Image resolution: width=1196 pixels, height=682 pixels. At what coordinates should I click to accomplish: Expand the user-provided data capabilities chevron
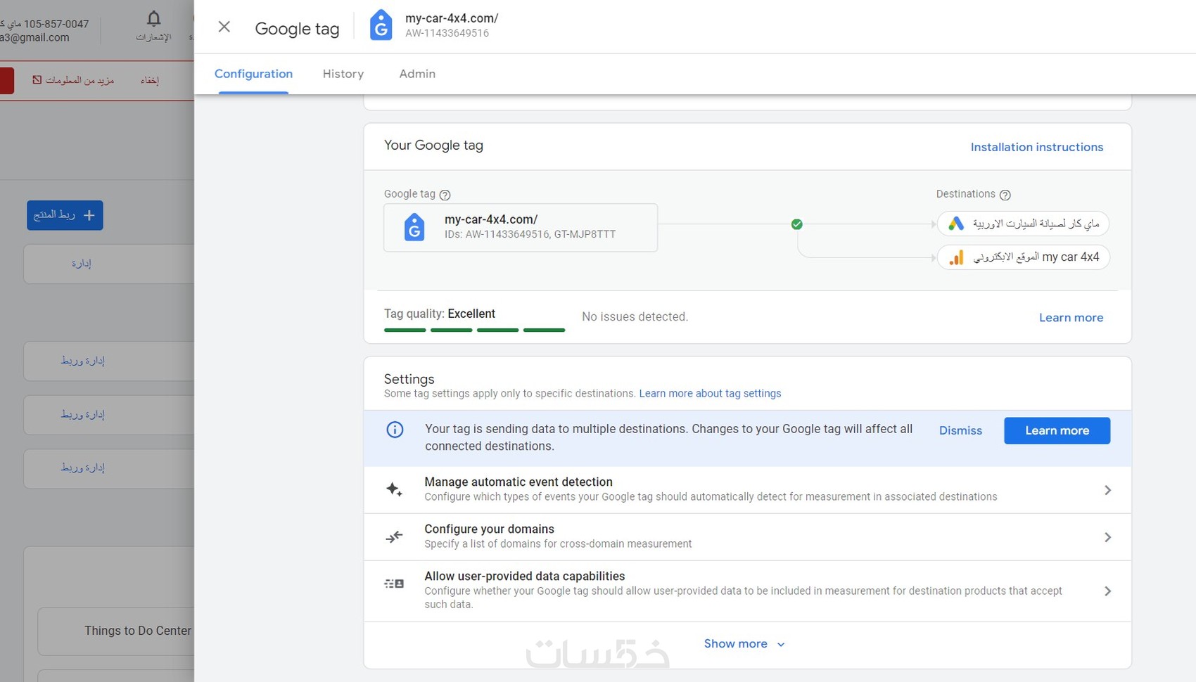[1107, 591]
